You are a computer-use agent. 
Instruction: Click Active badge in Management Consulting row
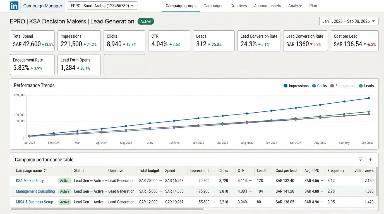coord(65,191)
